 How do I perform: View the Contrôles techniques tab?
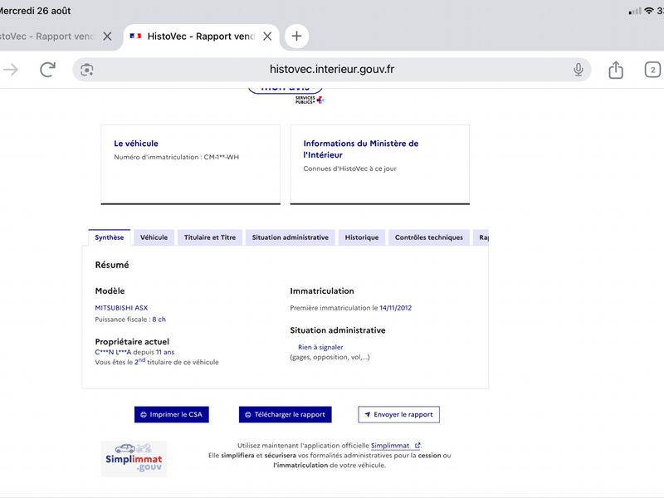428,237
